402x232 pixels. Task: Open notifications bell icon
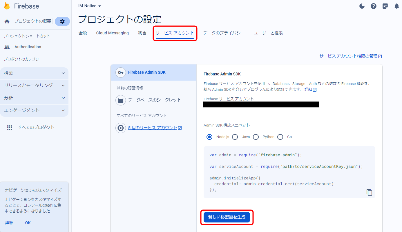pyautogui.click(x=396, y=6)
